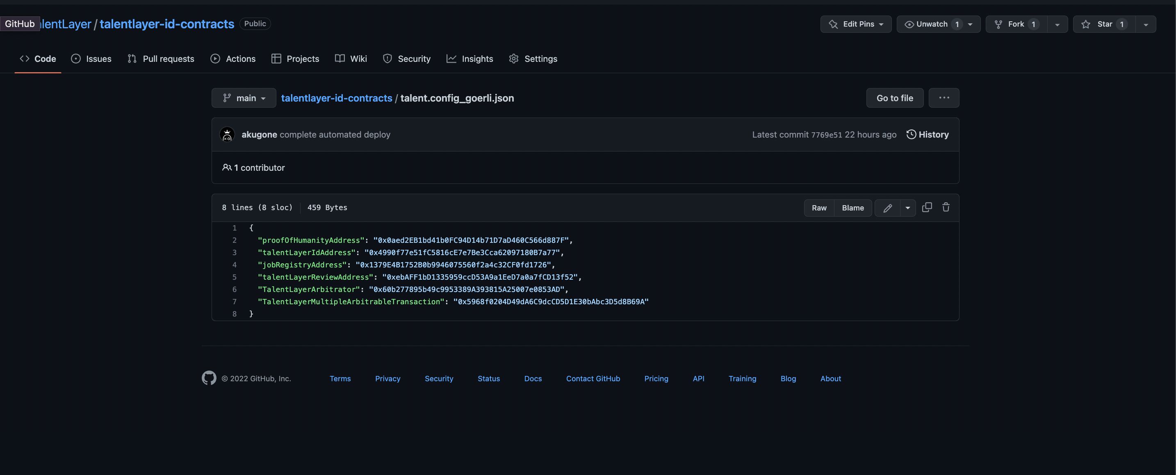Go to the Actions tab

233,59
